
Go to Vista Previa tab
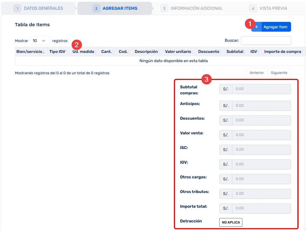[x=273, y=8]
